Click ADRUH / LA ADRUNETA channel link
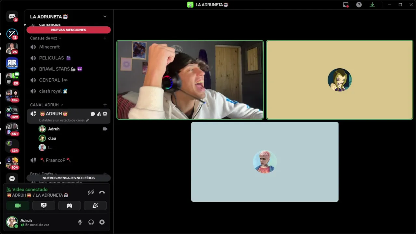This screenshot has width=416, height=234. (x=37, y=195)
